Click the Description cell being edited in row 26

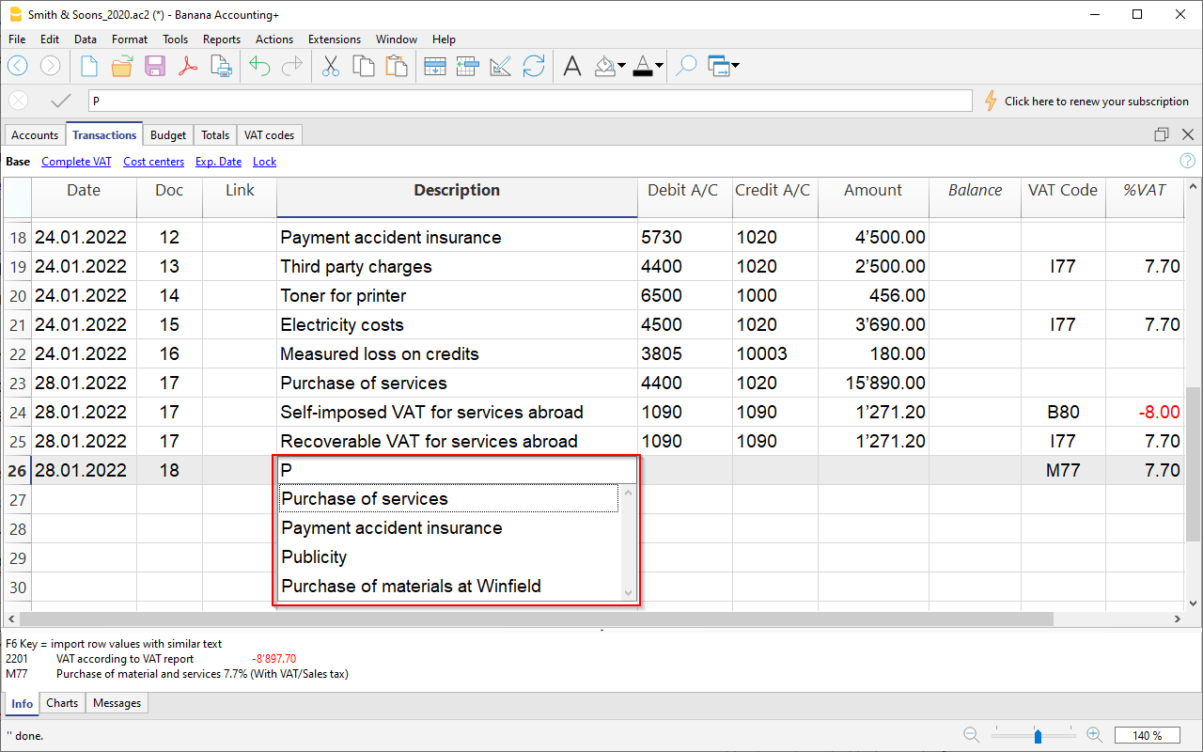click(457, 470)
